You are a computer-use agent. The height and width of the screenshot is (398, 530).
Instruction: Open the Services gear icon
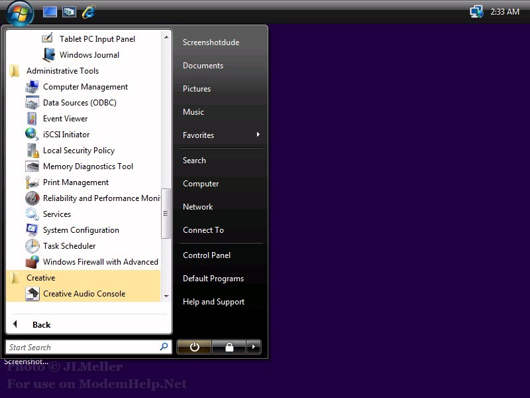click(32, 214)
